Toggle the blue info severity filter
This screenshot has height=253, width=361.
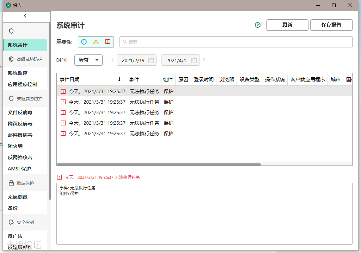point(84,42)
